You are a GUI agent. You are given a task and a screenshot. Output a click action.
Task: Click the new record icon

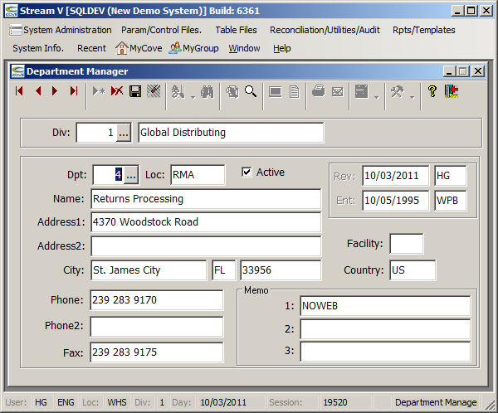coord(99,91)
